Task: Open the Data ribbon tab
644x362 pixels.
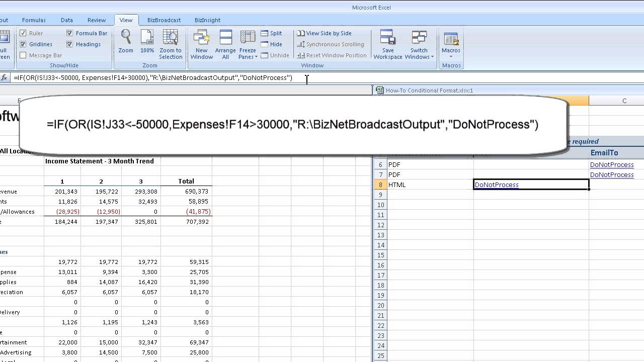Action: coord(67,20)
